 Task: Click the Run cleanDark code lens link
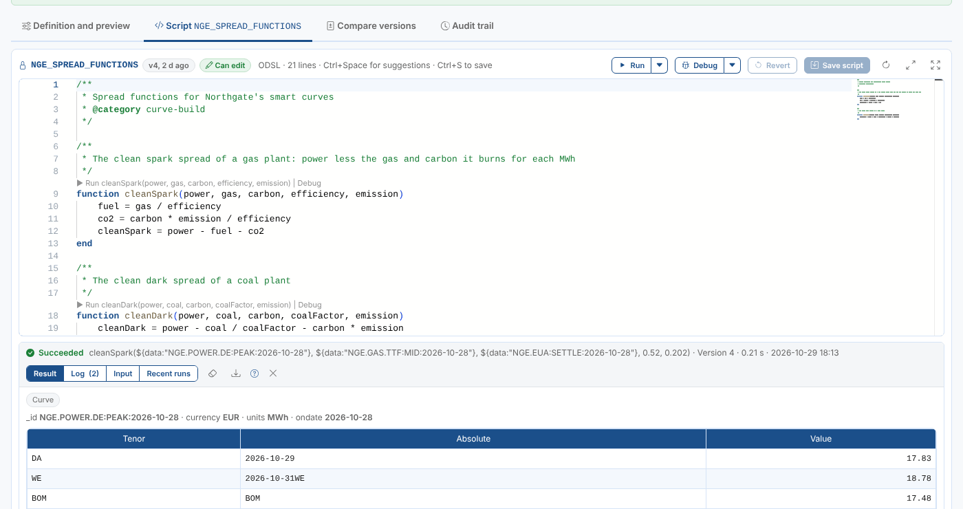coord(184,305)
